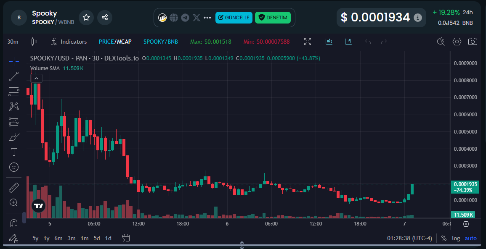Switch chart to MCAP mode

124,42
